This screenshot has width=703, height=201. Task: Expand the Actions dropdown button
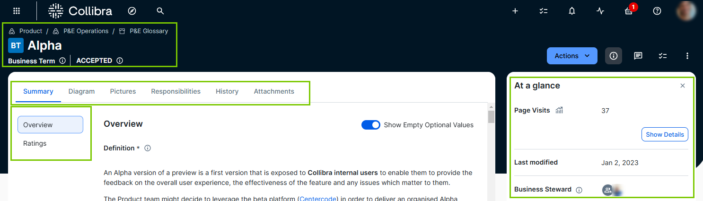(x=572, y=56)
